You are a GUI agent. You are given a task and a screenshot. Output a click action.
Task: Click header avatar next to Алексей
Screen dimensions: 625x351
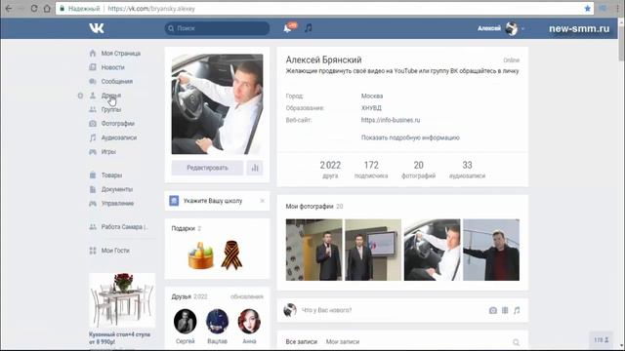512,28
